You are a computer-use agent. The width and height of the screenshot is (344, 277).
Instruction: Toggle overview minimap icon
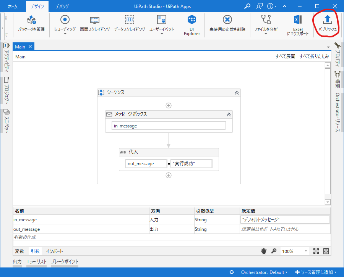tap(326, 251)
